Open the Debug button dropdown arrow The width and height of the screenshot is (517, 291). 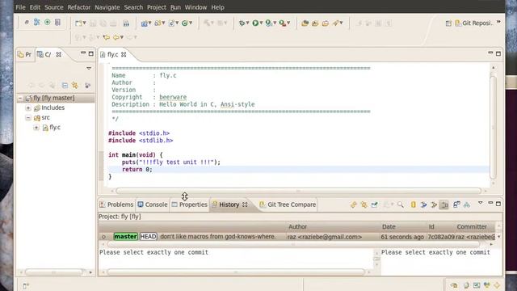coord(248,23)
